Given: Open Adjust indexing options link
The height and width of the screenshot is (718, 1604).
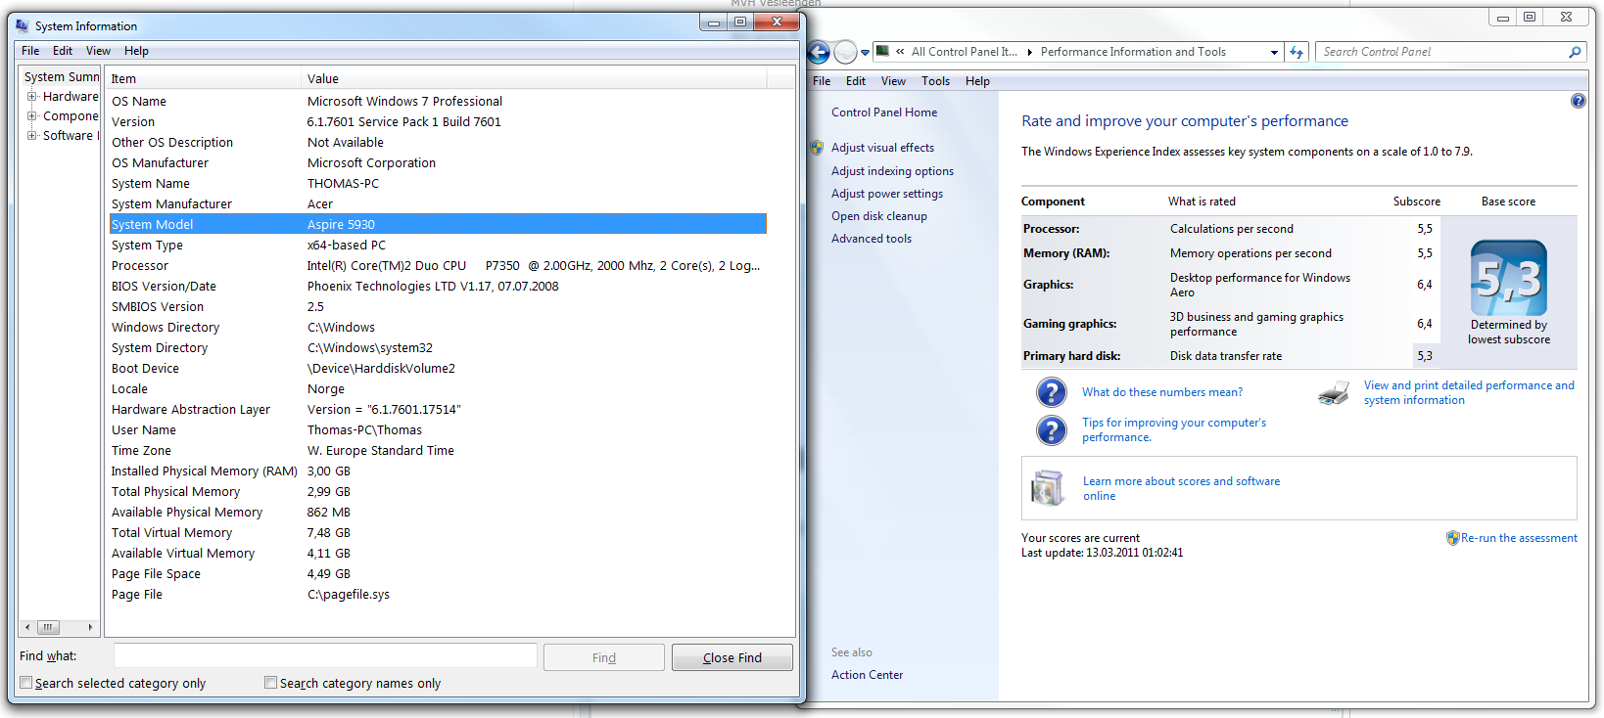Looking at the screenshot, I should coord(892,171).
